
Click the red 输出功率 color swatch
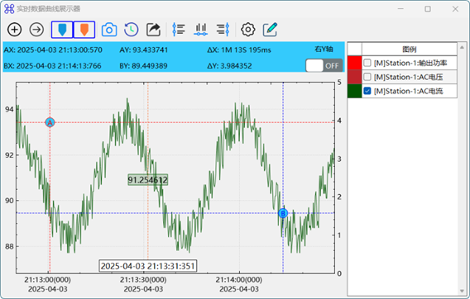(355, 63)
